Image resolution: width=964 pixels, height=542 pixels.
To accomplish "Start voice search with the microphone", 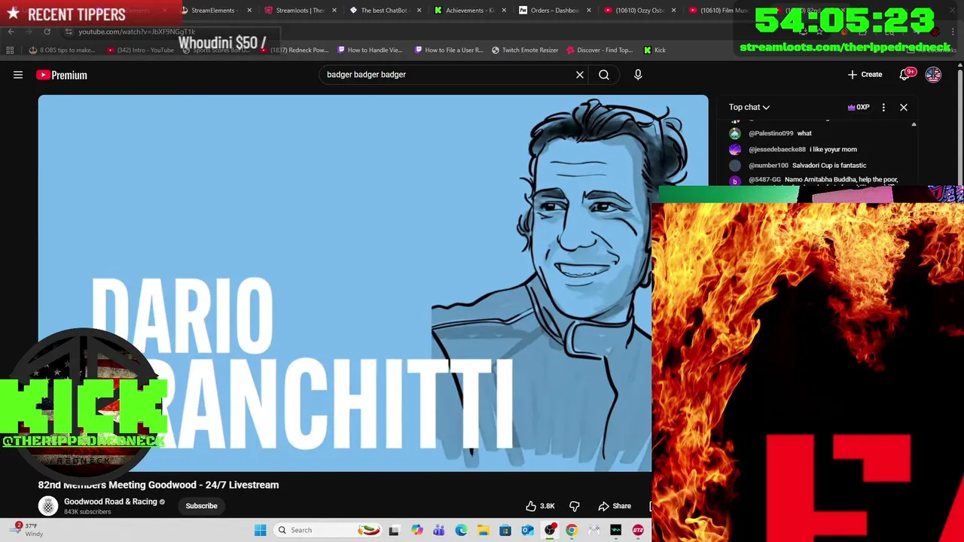I will click(x=638, y=75).
